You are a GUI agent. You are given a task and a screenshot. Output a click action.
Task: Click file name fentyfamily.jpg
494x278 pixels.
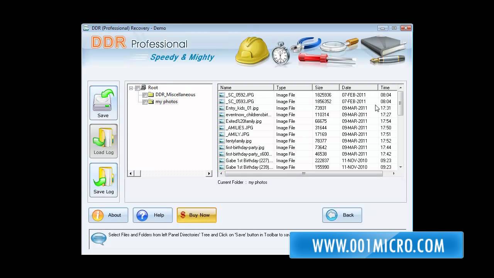(x=239, y=141)
